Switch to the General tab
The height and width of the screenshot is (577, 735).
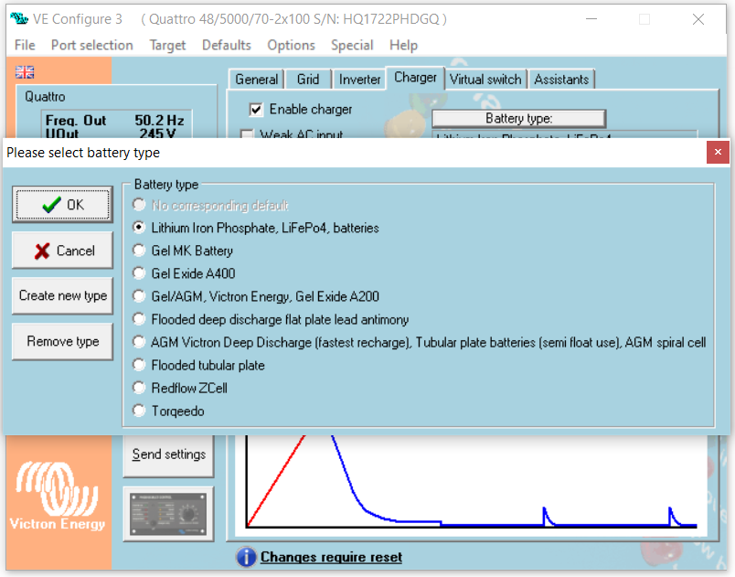click(256, 80)
